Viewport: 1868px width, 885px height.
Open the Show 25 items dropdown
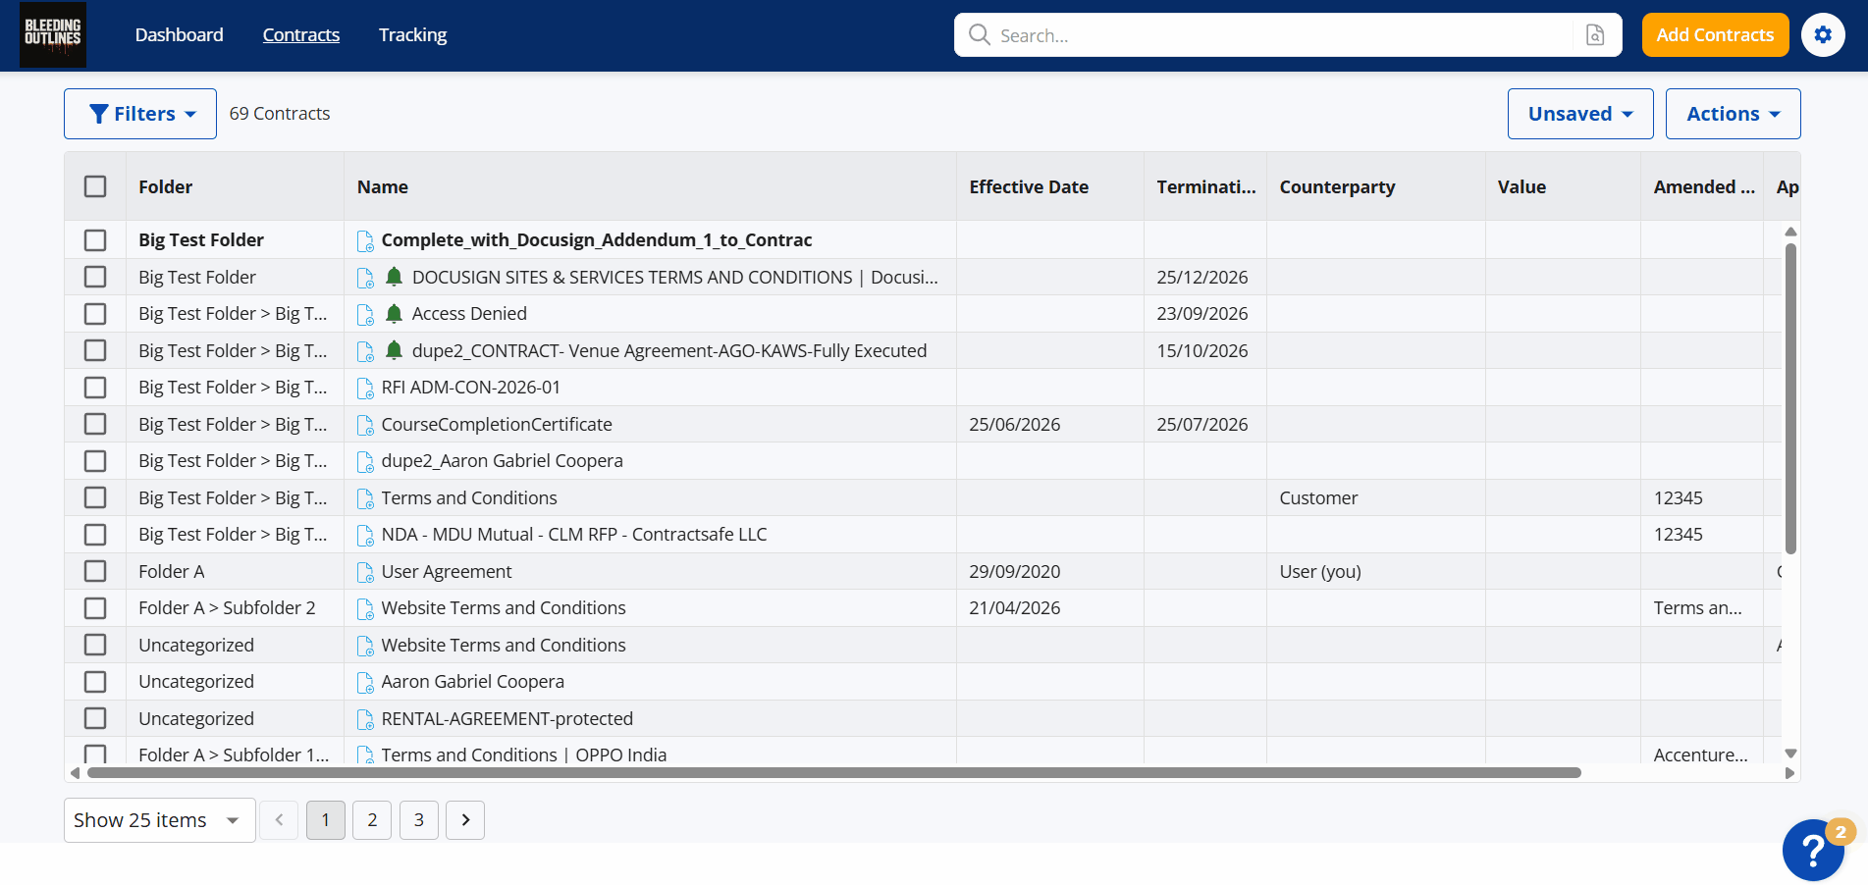click(159, 820)
